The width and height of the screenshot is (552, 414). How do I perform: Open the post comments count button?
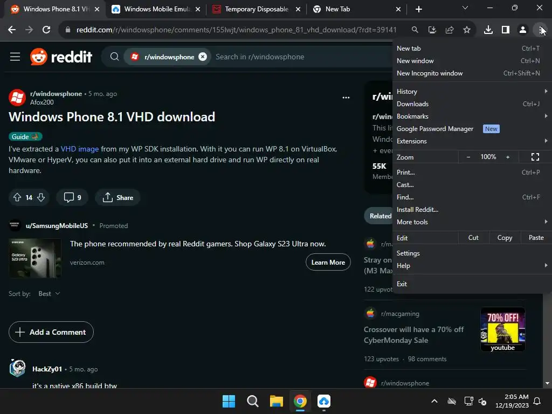point(72,197)
